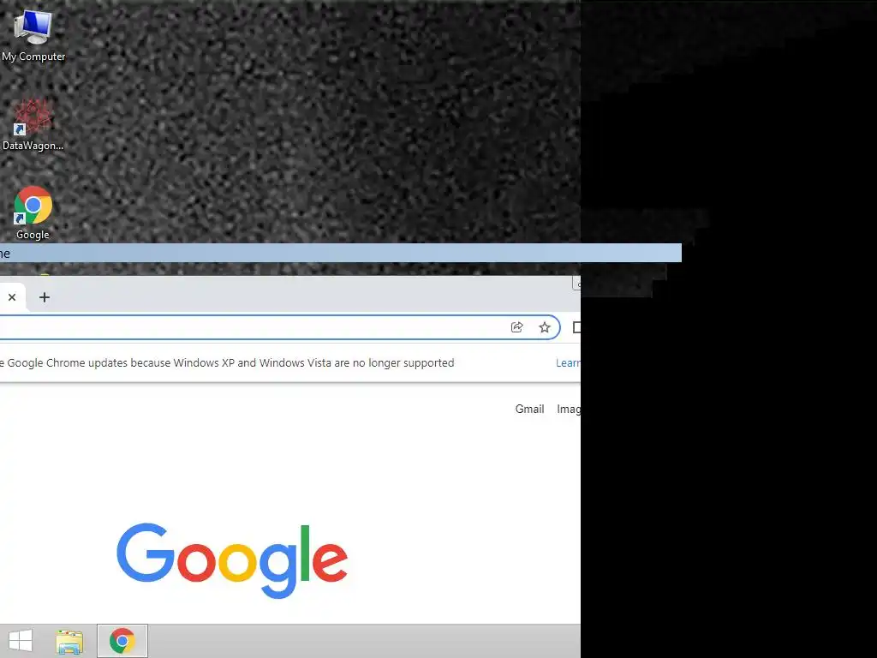Screen dimensions: 877x658
Task: Open the DataWagon desktop shortcut
Action: pyautogui.click(x=33, y=125)
